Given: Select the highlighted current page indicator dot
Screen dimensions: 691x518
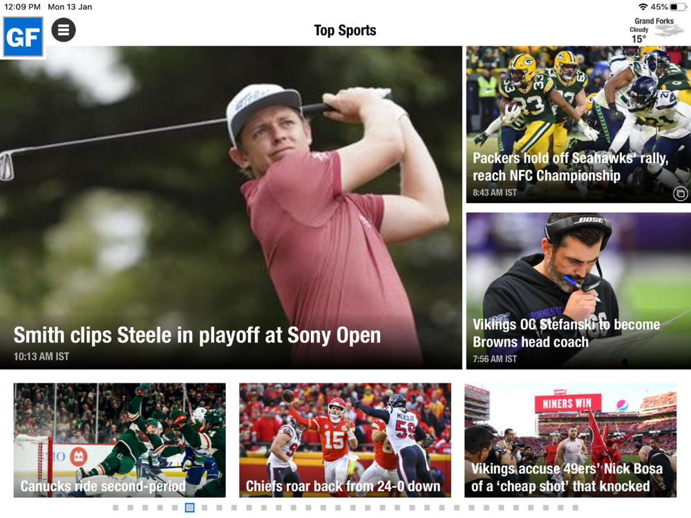Looking at the screenshot, I should point(189,508).
